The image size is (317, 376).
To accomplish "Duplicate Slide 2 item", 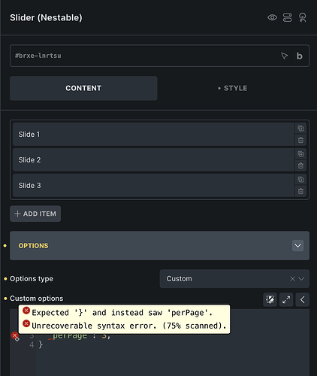I will (x=300, y=154).
